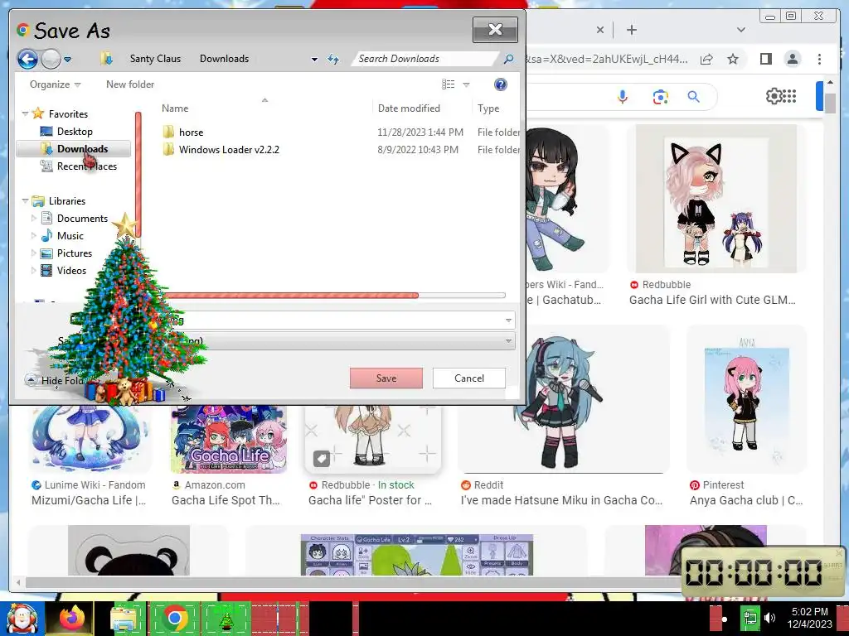Expand the Pictures library node
This screenshot has height=636, width=849.
(33, 253)
